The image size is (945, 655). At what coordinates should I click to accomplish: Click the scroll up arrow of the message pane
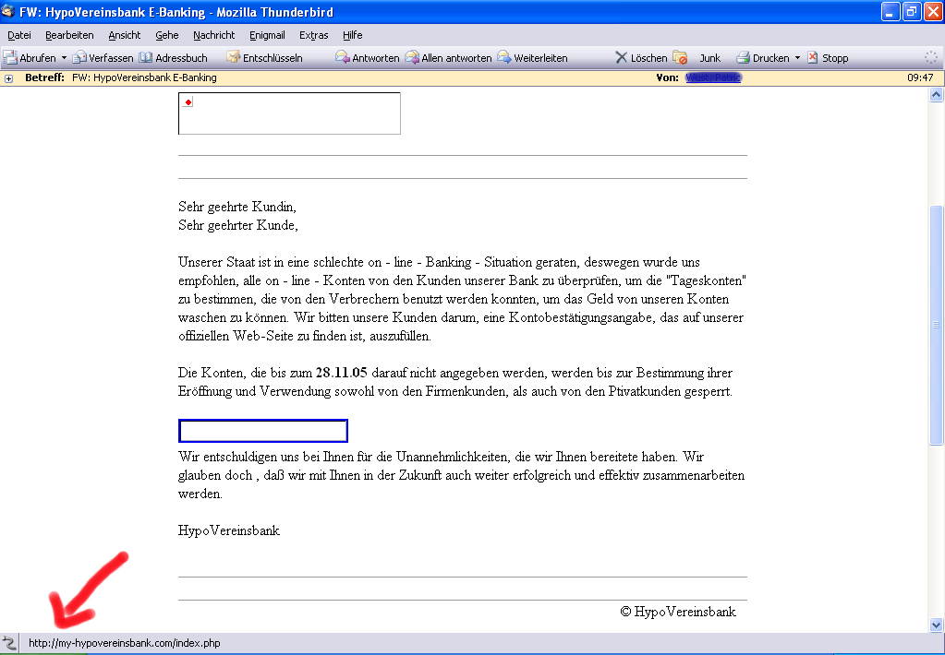point(936,94)
